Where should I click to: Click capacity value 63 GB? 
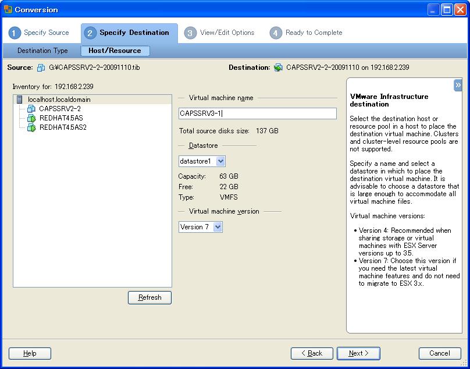pyautogui.click(x=229, y=176)
